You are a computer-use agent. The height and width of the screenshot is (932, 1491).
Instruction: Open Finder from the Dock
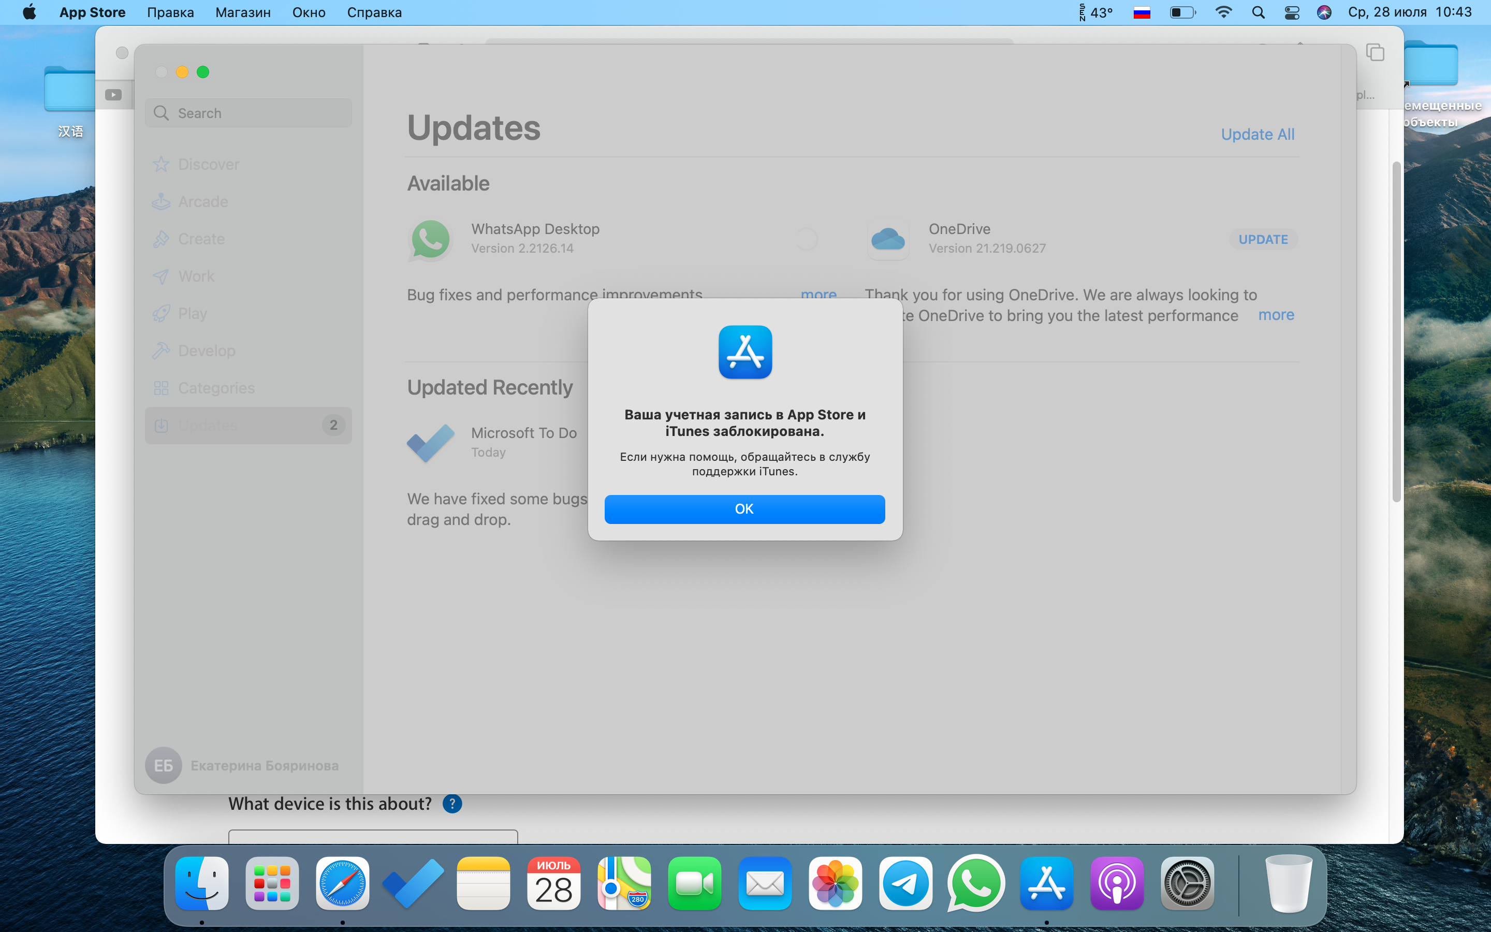tap(201, 883)
